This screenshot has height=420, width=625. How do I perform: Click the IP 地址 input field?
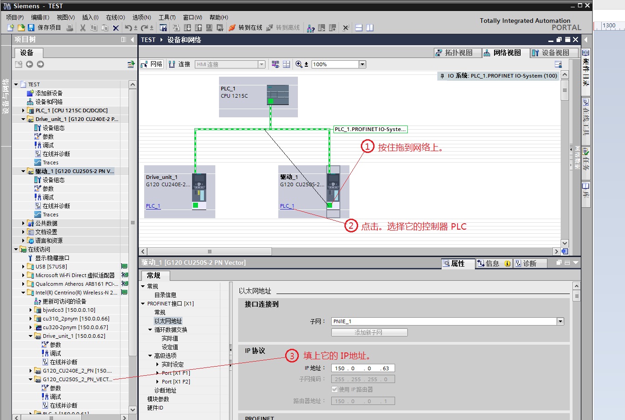click(x=363, y=368)
